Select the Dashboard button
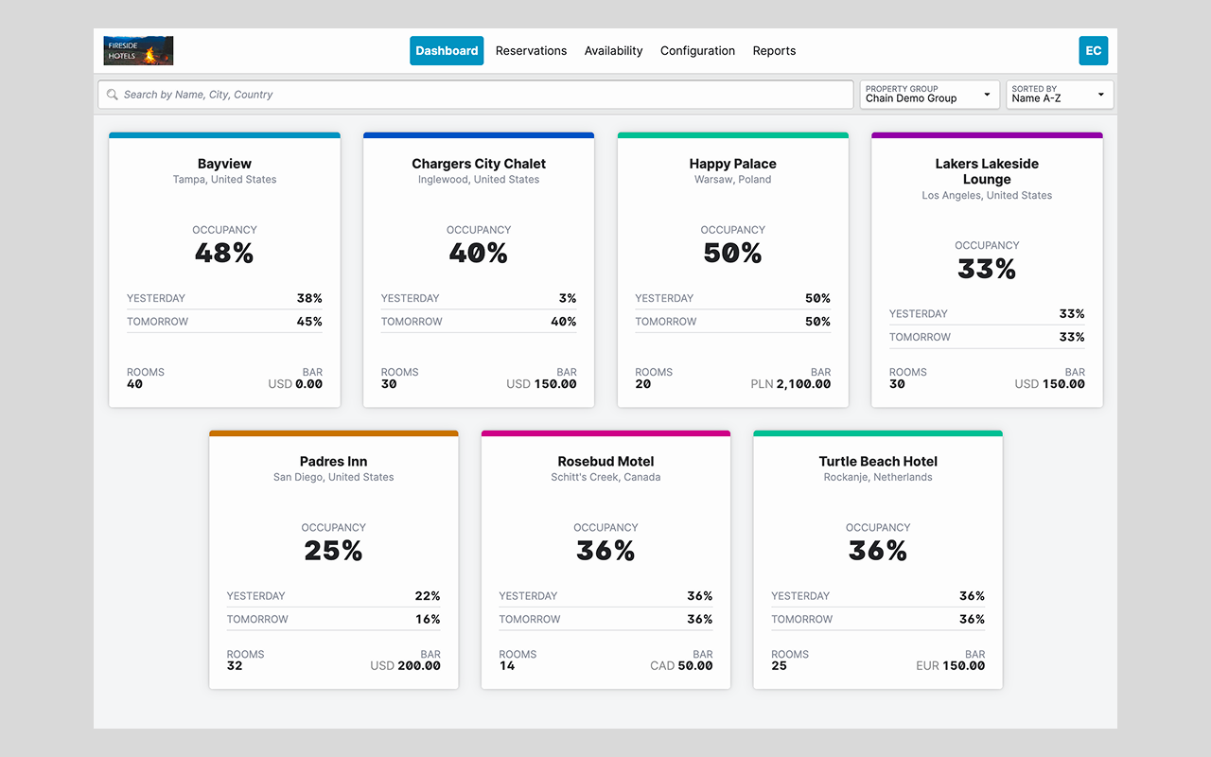The width and height of the screenshot is (1211, 757). 447,51
